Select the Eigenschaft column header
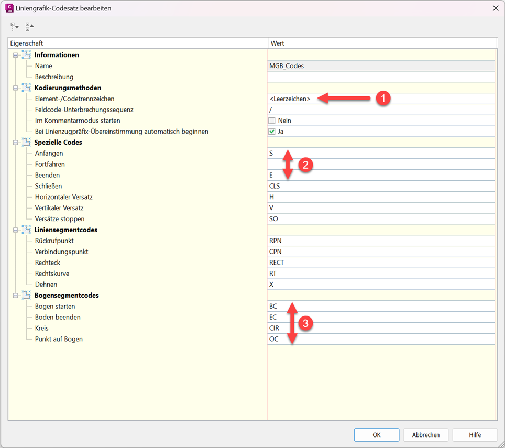Image resolution: width=505 pixels, height=448 pixels. tap(137, 43)
